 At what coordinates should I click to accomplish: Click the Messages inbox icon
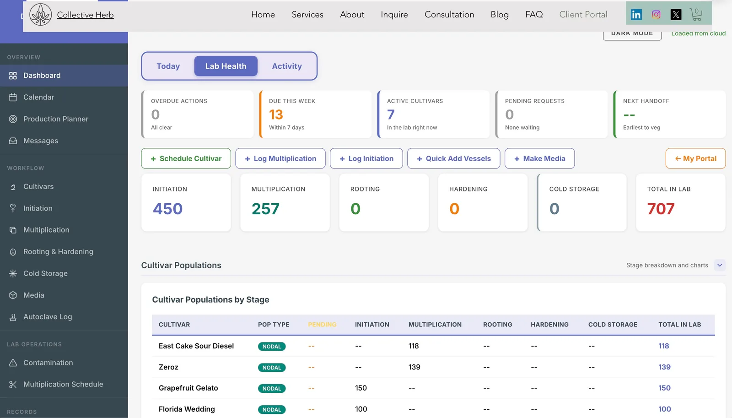pyautogui.click(x=13, y=141)
